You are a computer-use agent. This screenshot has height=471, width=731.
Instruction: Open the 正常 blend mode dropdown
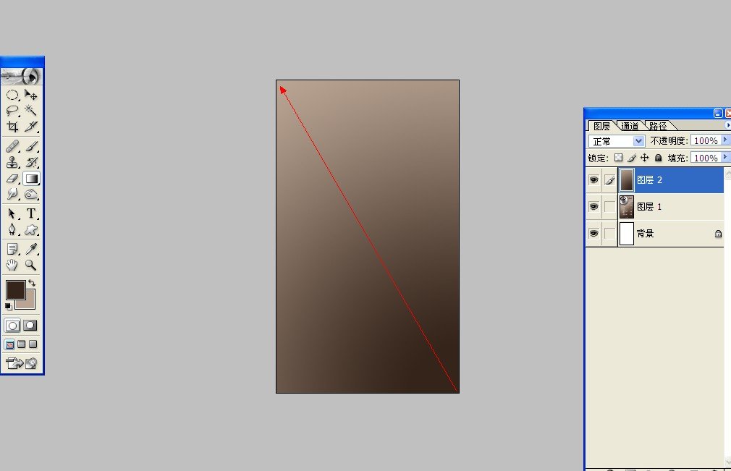click(617, 141)
